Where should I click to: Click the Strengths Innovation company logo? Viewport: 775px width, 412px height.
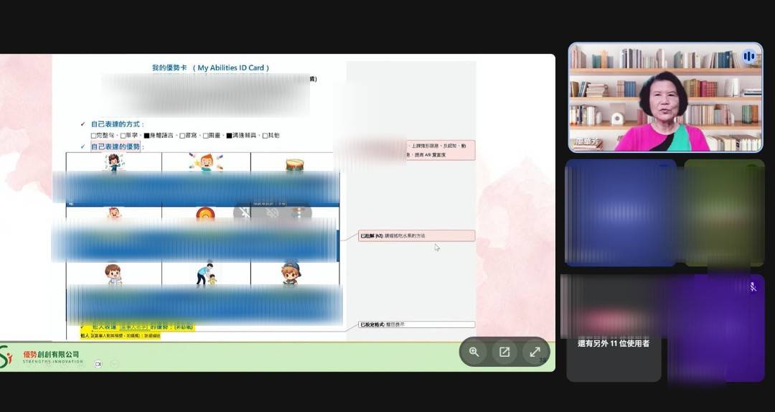pos(42,356)
